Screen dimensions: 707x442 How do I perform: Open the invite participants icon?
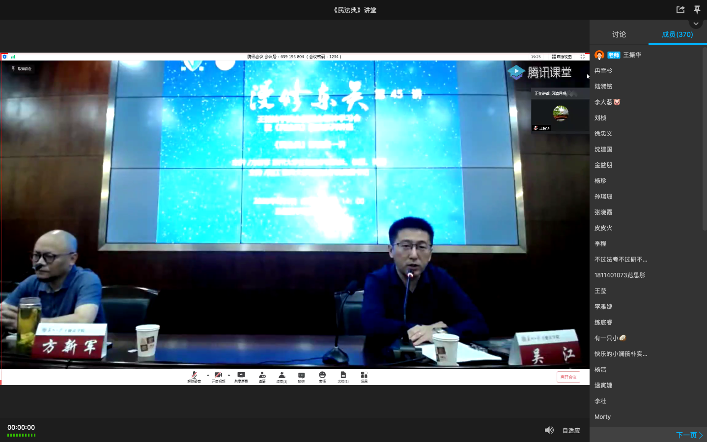pos(262,376)
